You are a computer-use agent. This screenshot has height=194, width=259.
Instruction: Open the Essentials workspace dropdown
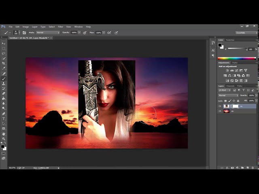pos(246,32)
